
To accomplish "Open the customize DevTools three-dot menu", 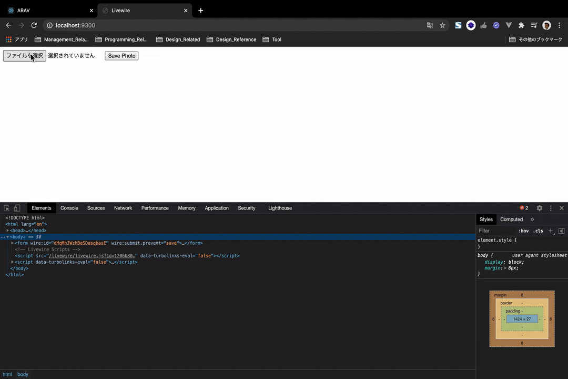I will [x=551, y=208].
